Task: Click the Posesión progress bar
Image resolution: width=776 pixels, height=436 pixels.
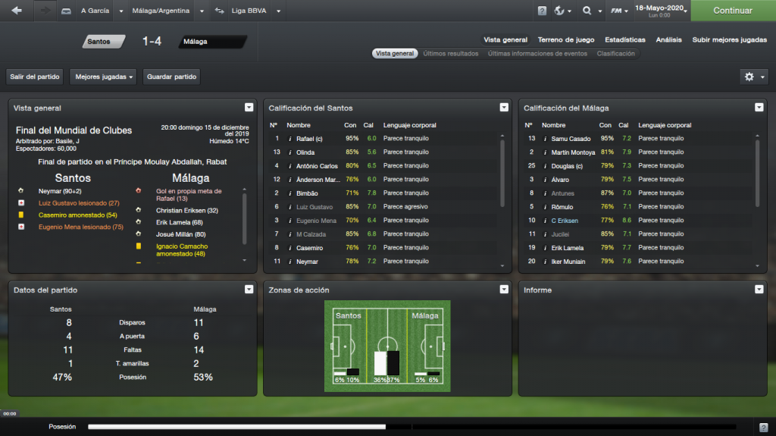Action: 411,427
